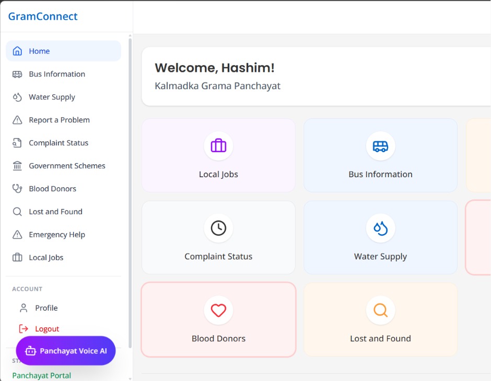Click red heart icon on Blood Donors card
This screenshot has height=381, width=491.
click(218, 310)
